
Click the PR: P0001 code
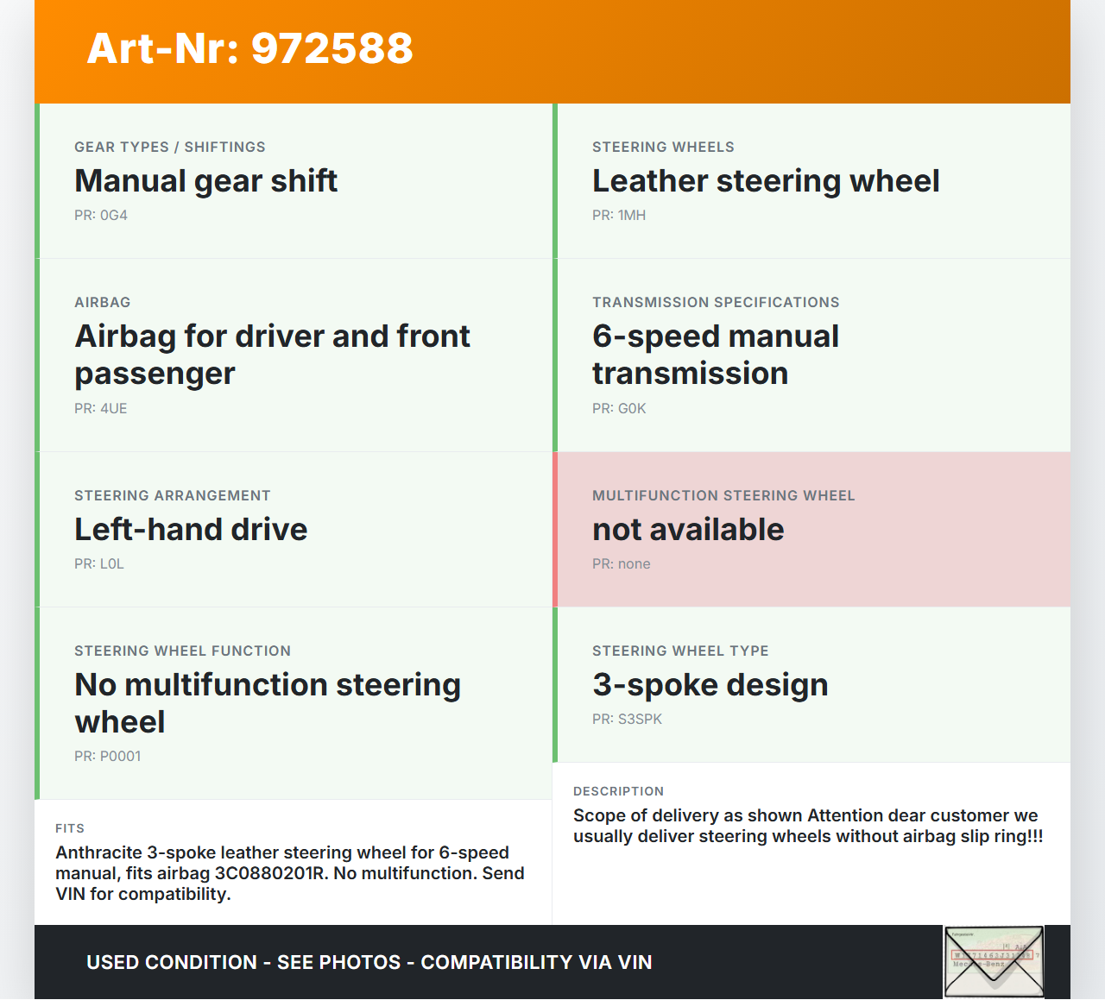108,757
